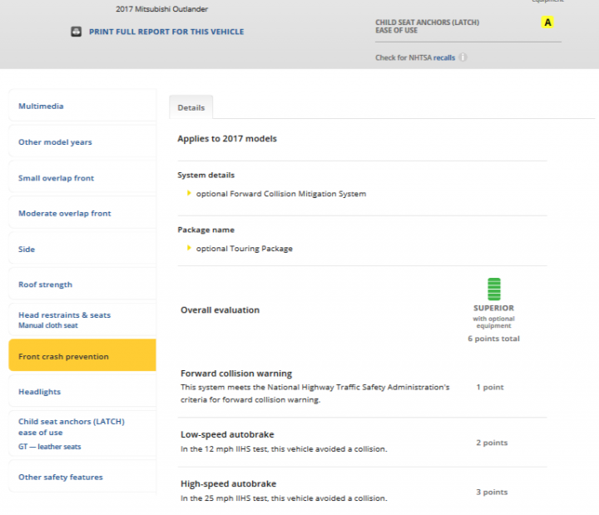Switch to the Details tab
Viewport: 599px width, 515px height.
[x=191, y=107]
